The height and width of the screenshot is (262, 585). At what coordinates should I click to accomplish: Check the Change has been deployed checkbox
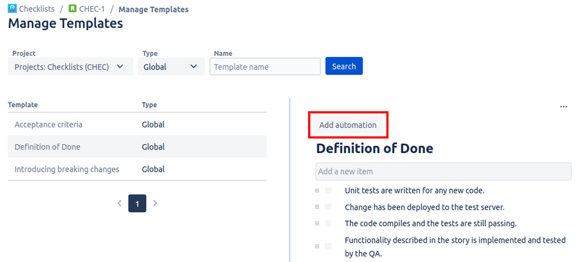(x=329, y=207)
